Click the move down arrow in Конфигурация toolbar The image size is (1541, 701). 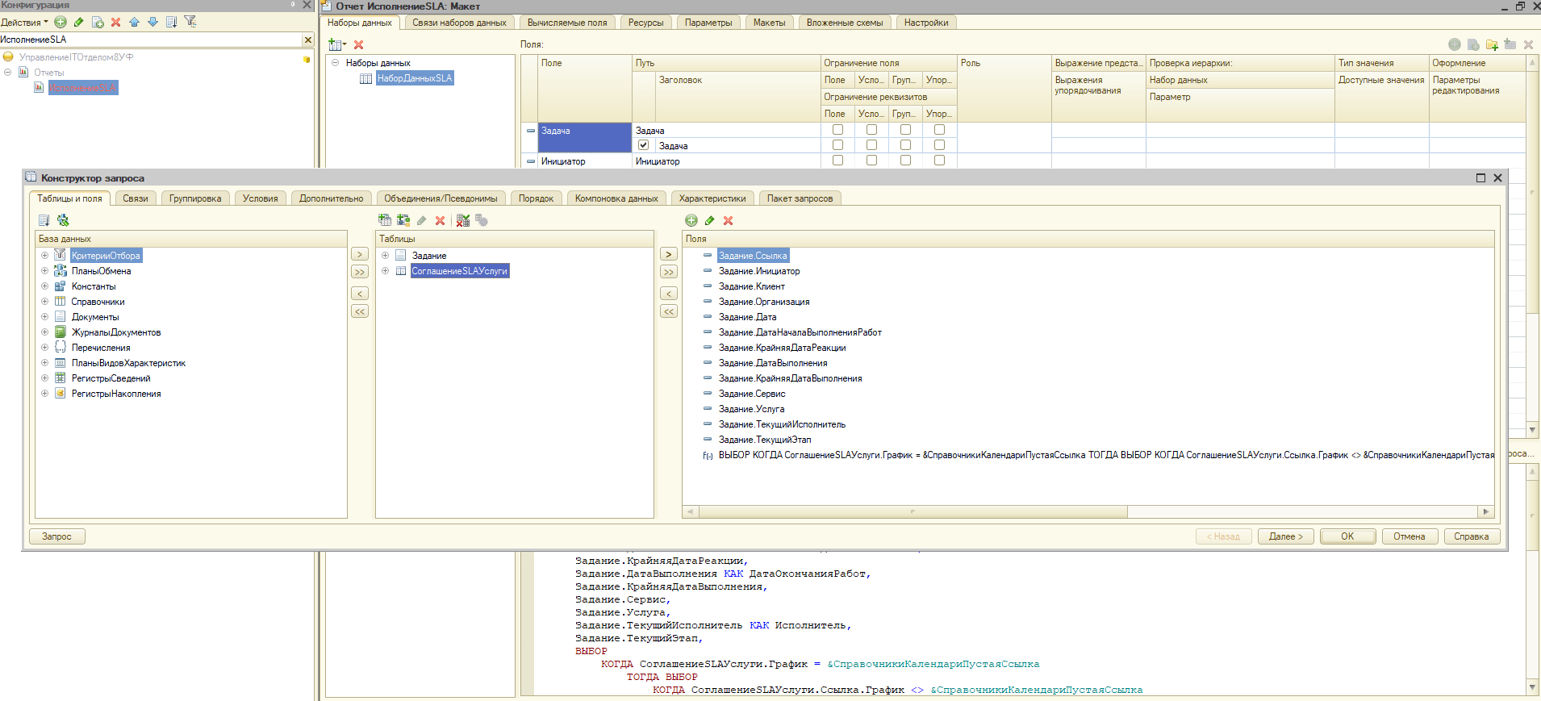(152, 22)
